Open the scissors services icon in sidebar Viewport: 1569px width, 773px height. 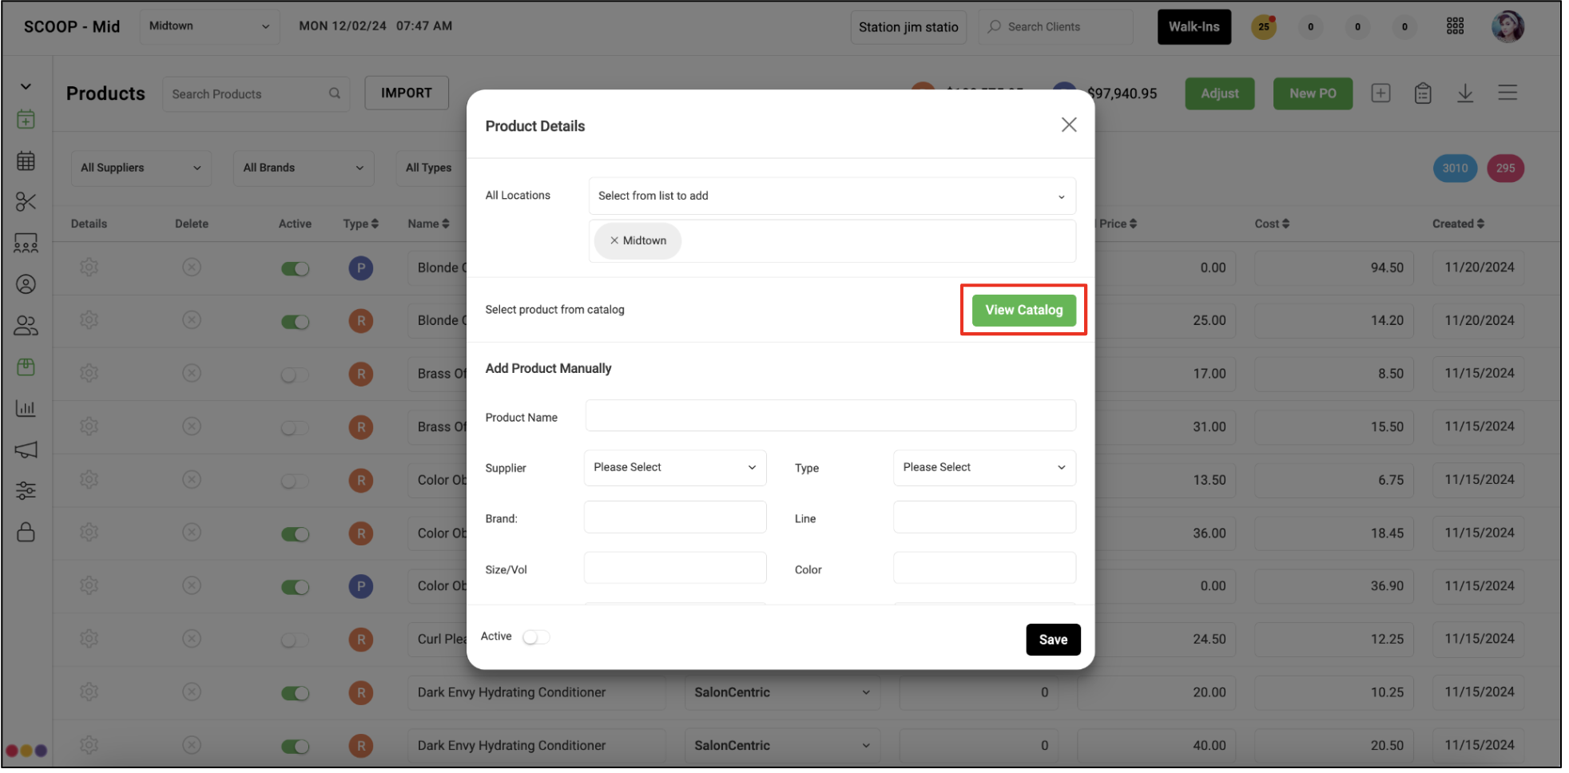tap(26, 202)
